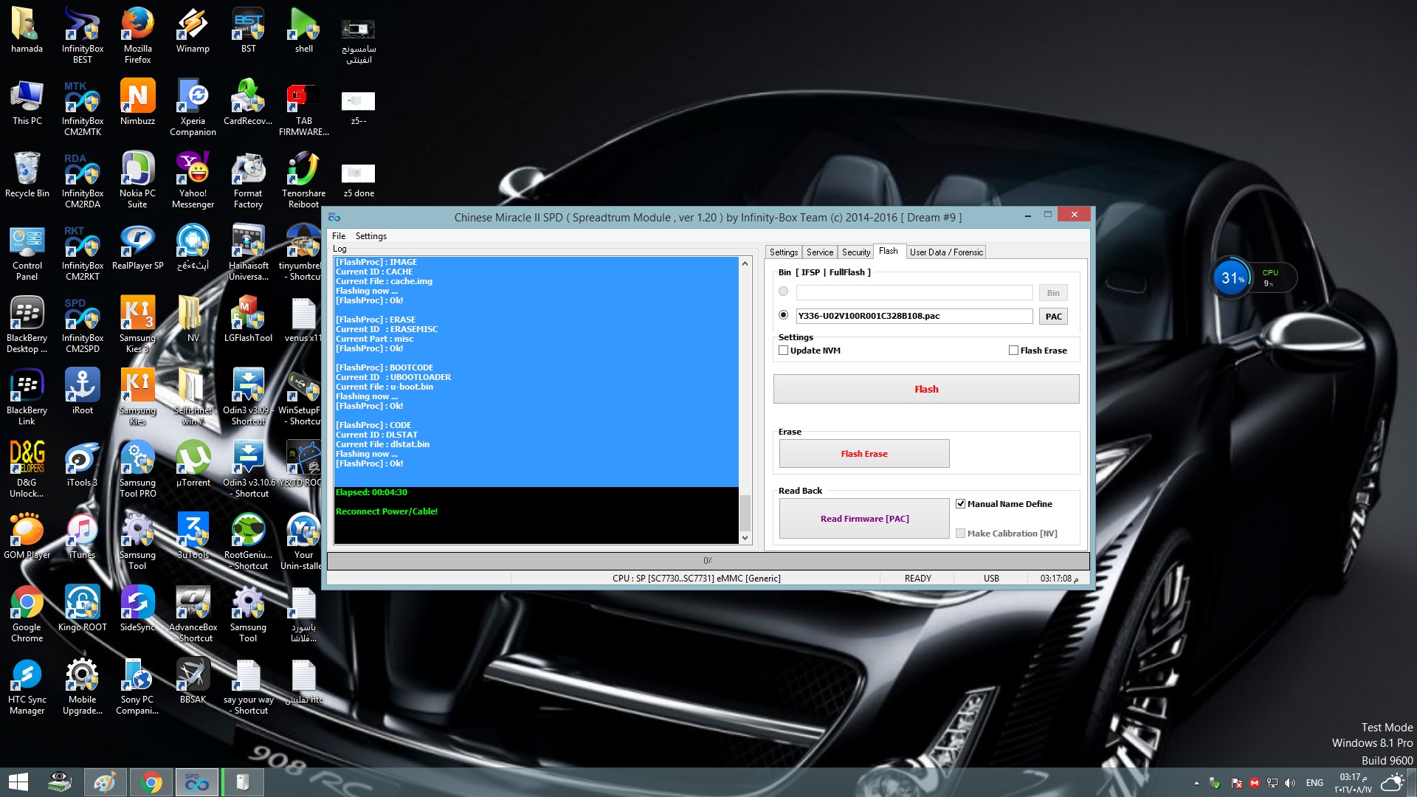The image size is (1417, 797).
Task: Click the taskbar clock
Action: [x=1353, y=783]
